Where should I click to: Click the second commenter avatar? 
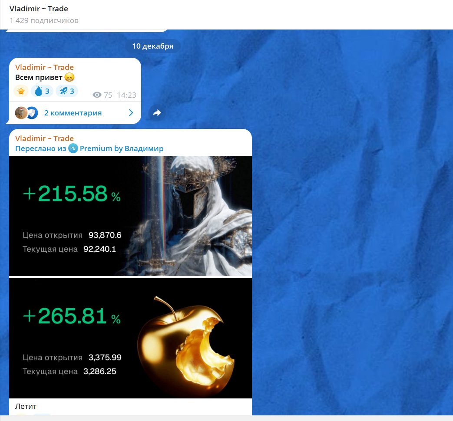coord(33,112)
